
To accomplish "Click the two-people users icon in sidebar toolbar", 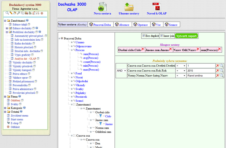I will (15, 13).
